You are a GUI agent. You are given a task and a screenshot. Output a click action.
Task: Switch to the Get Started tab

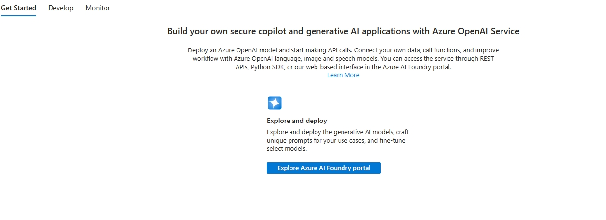click(19, 8)
